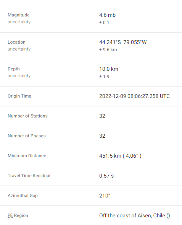Screen dimensions: 182x225
Task: Click the Number of Phases label
Action: (27, 136)
